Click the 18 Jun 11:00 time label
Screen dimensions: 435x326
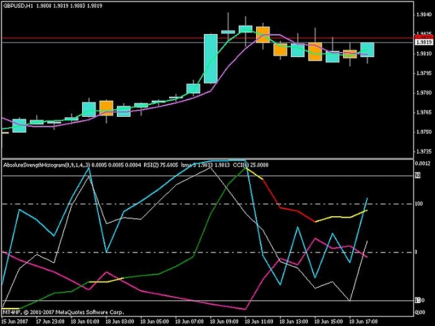coord(258,322)
